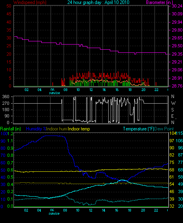Select the red 45 windspeed scale value
This screenshot has width=183, height=223.
(x=9, y=14)
